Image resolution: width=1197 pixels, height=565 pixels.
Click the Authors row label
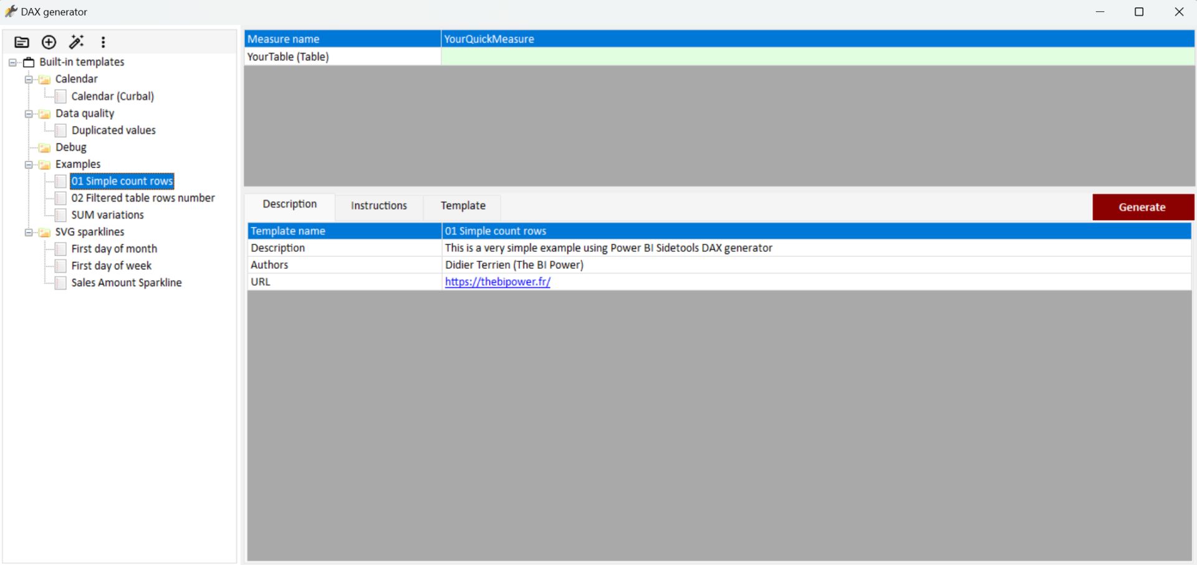[x=345, y=265]
